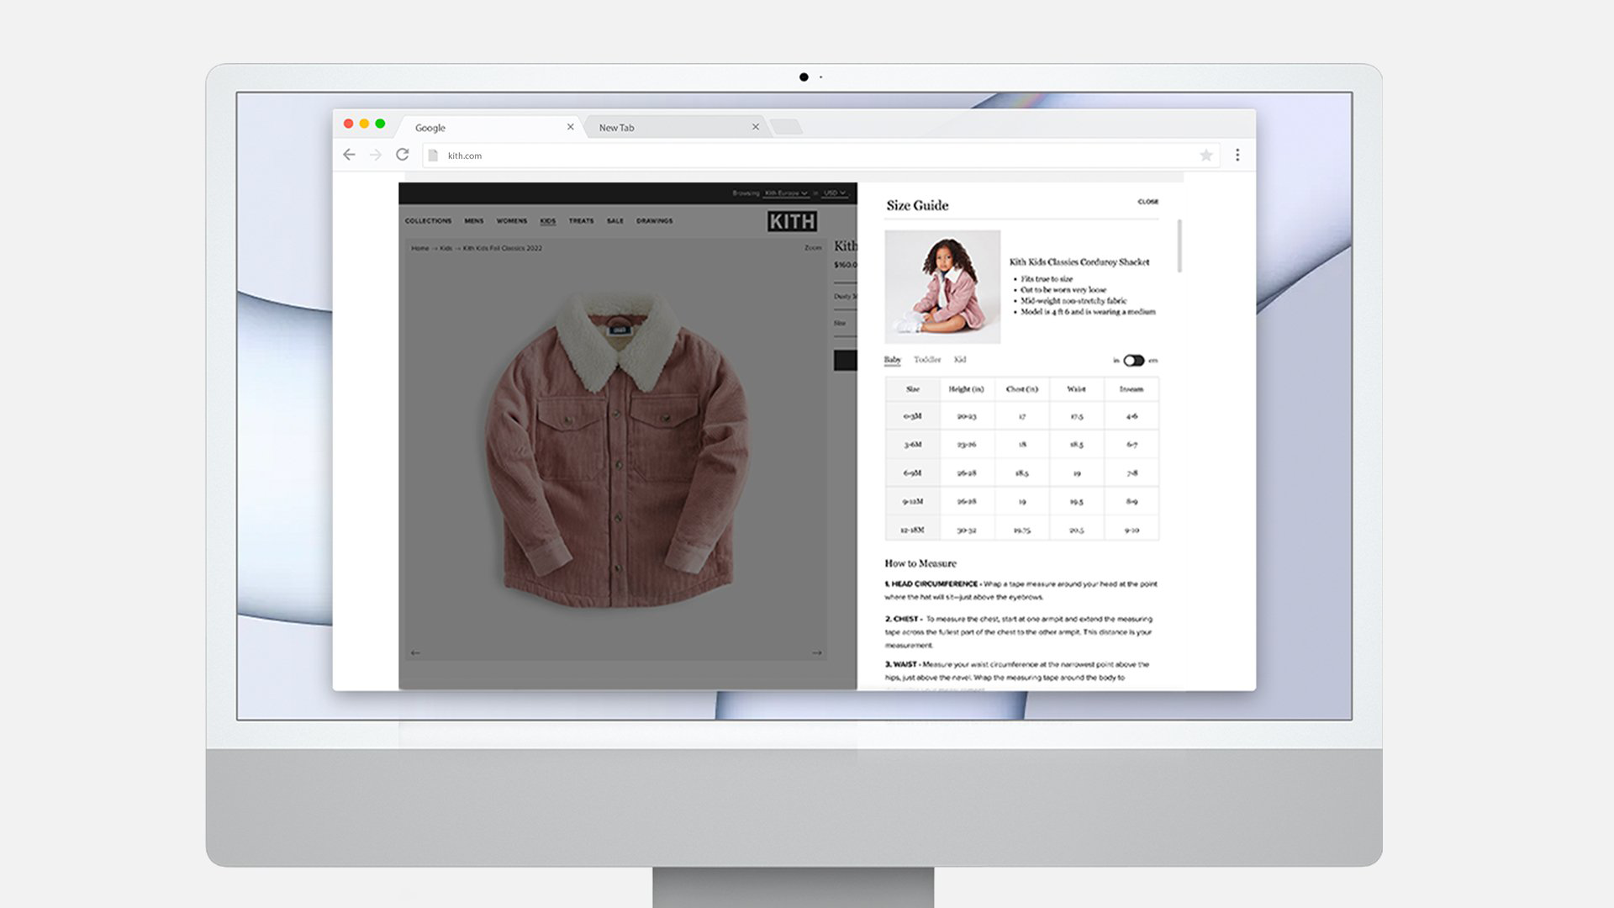Image resolution: width=1614 pixels, height=908 pixels.
Task: Switch to the Toddler size tab
Action: (x=926, y=360)
